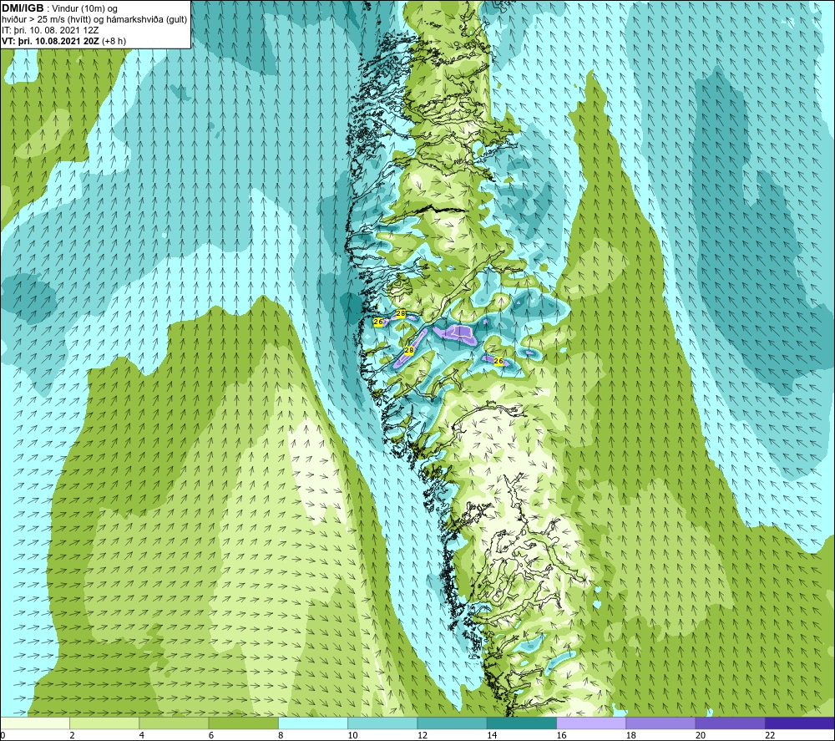Image resolution: width=835 pixels, height=741 pixels.
Task: Click the pale cyan 8–10 legend swatch
Action: pos(313,723)
